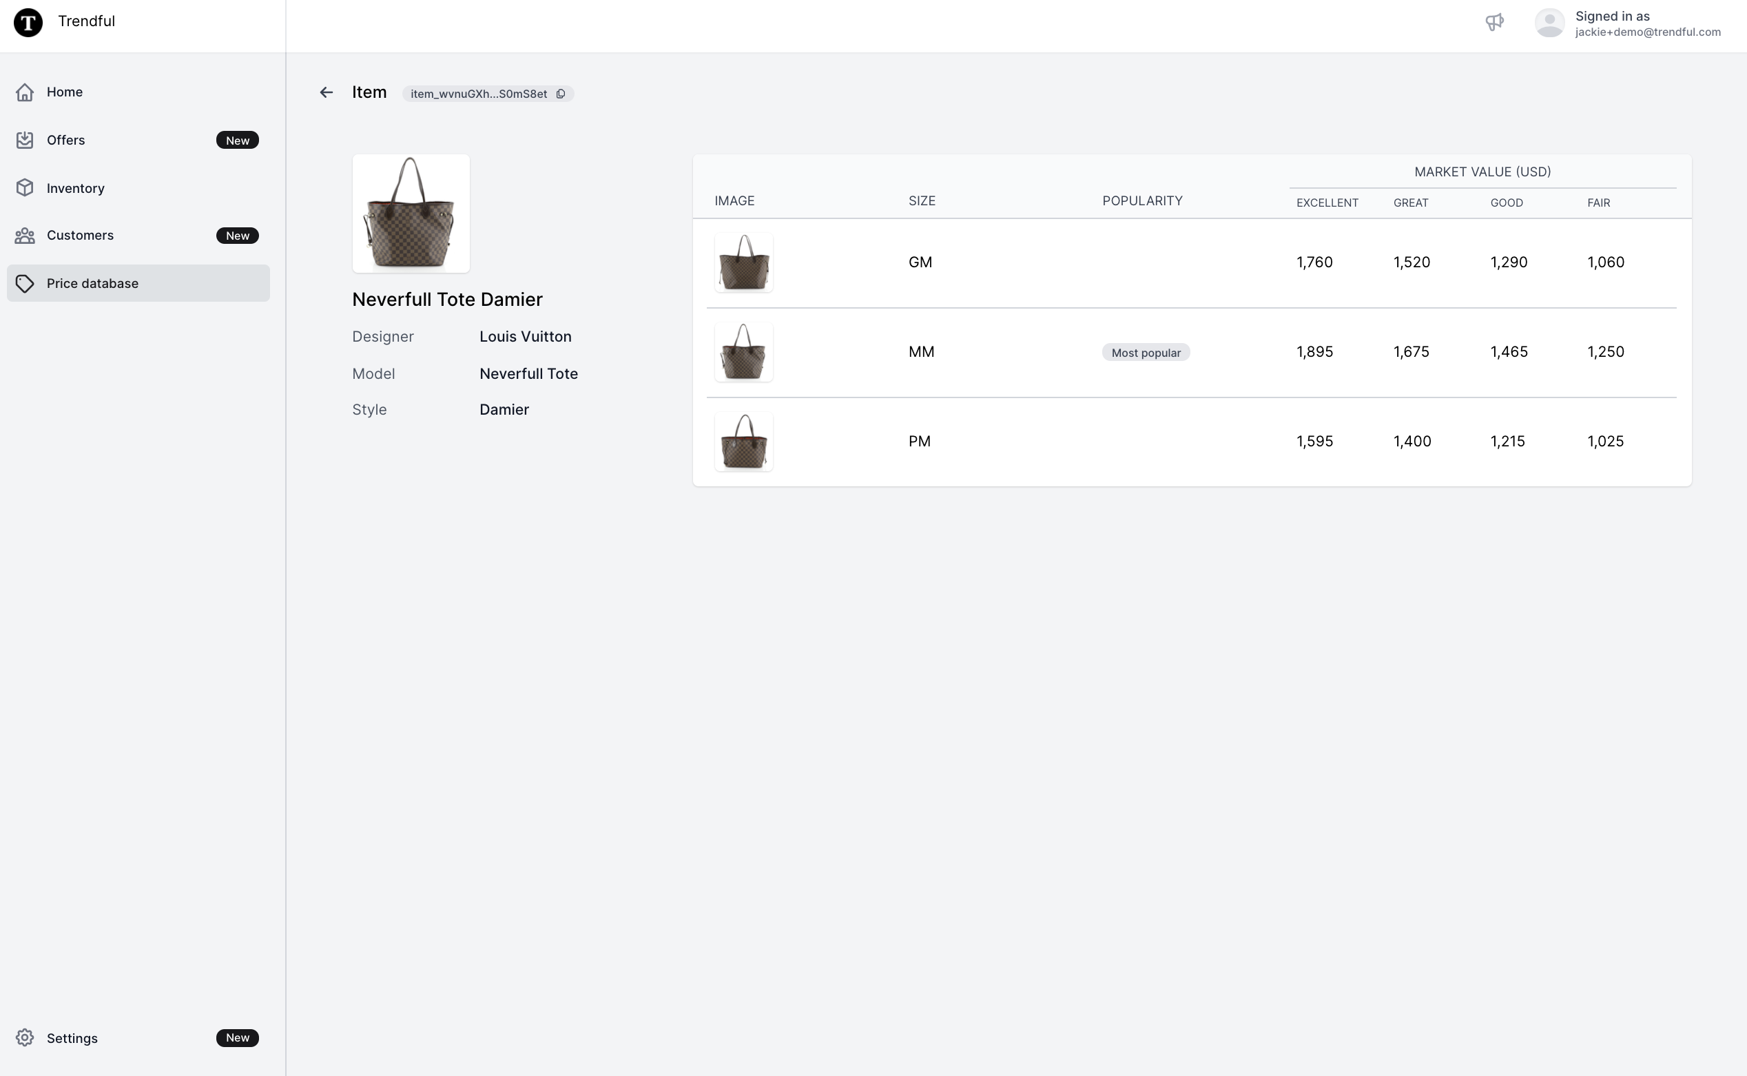The height and width of the screenshot is (1076, 1747).
Task: Click the Settings gear icon
Action: (25, 1037)
